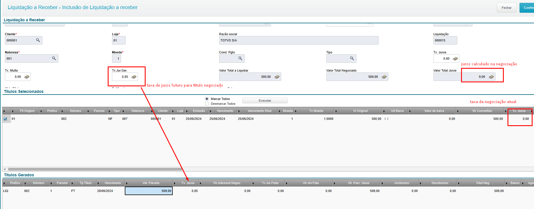
Task: Select the Val. Parcela cell showing 509,00
Action: click(149, 191)
